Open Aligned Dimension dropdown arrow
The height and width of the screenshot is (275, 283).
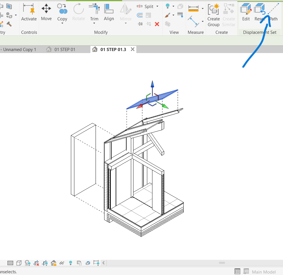point(203,22)
